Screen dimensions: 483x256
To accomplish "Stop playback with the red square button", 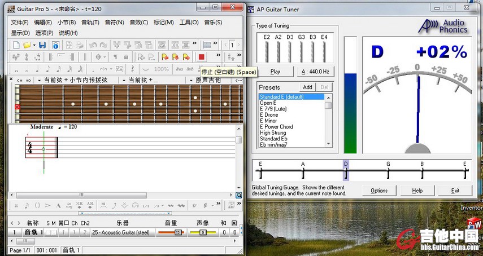I will (201, 57).
